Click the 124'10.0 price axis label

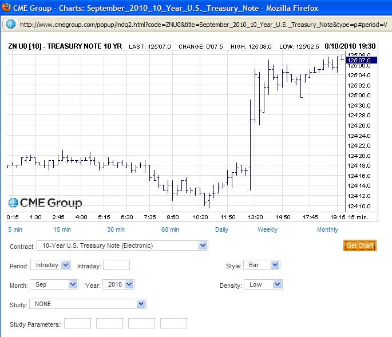(359, 206)
